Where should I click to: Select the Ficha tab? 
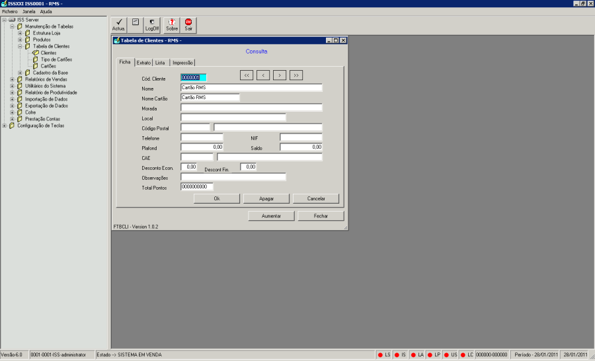(125, 62)
